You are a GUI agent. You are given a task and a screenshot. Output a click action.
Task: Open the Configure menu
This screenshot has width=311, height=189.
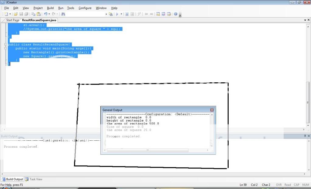click(x=85, y=8)
